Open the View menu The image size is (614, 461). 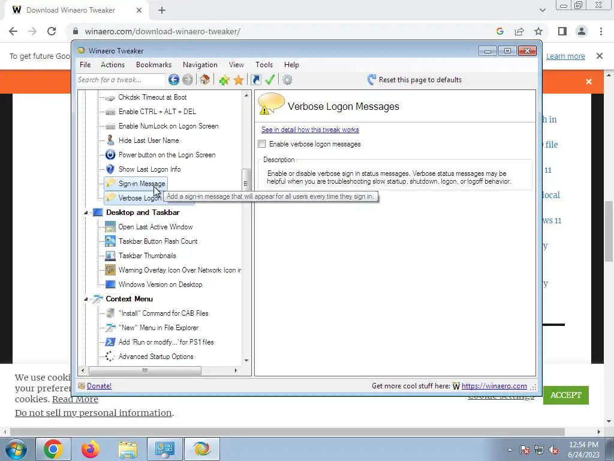(236, 65)
